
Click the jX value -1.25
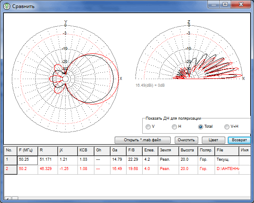(x=68, y=170)
